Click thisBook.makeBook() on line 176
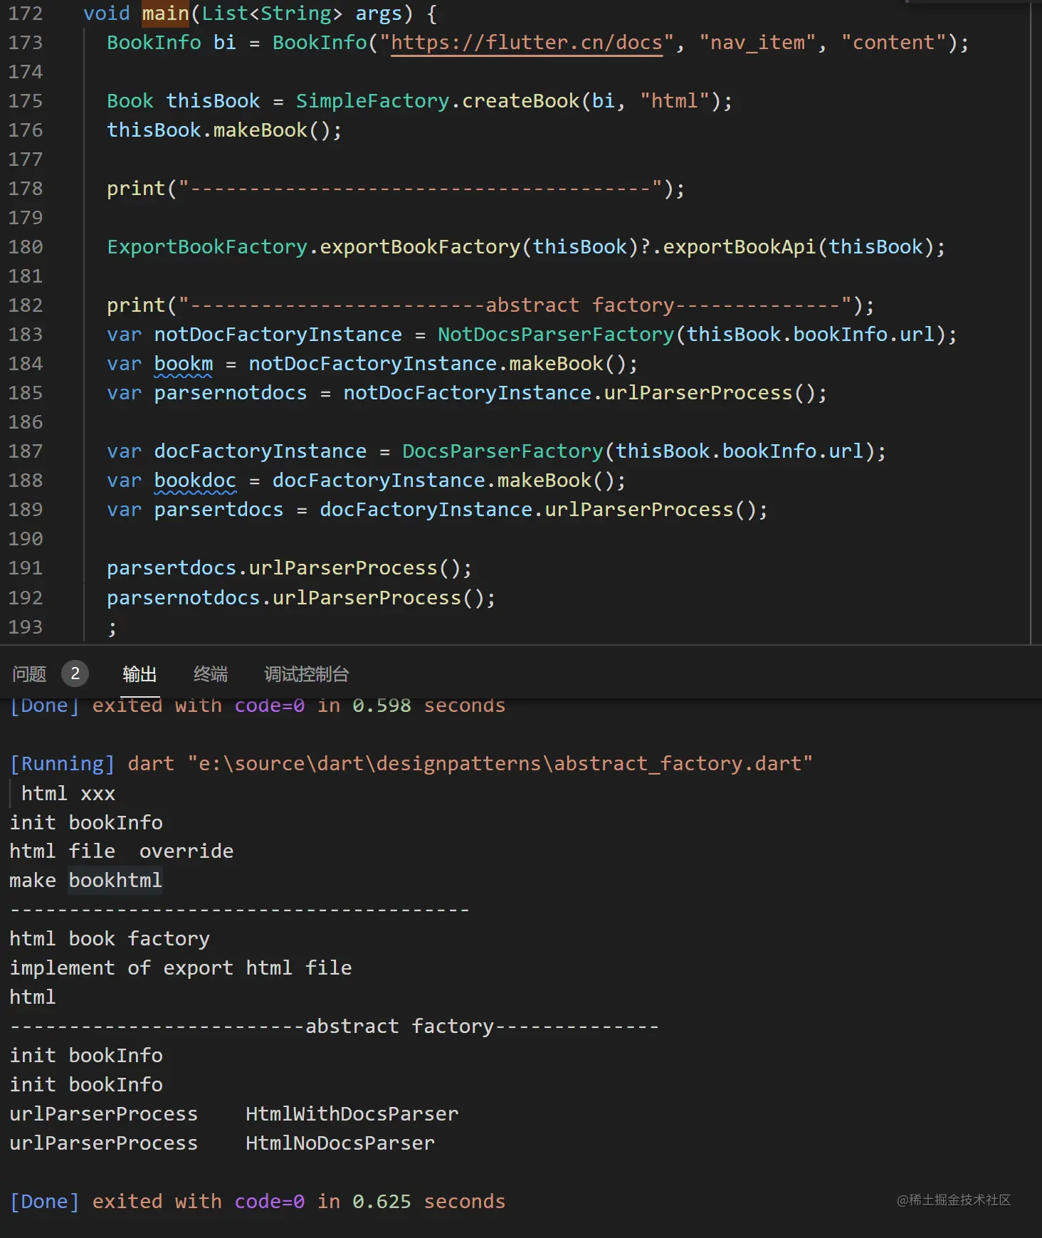Image resolution: width=1042 pixels, height=1238 pixels. [x=224, y=130]
